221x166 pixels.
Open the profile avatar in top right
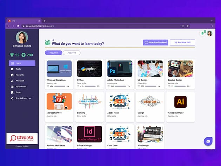209,33
